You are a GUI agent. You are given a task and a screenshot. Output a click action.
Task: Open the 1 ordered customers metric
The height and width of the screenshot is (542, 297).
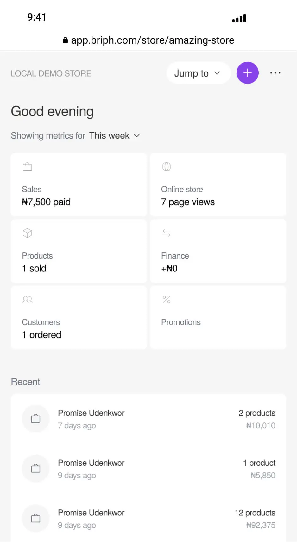tap(41, 335)
